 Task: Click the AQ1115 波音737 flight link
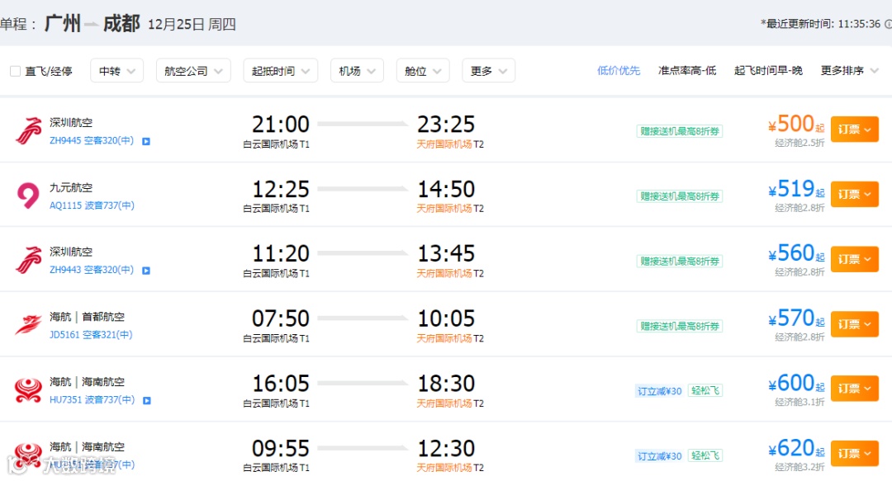92,205
